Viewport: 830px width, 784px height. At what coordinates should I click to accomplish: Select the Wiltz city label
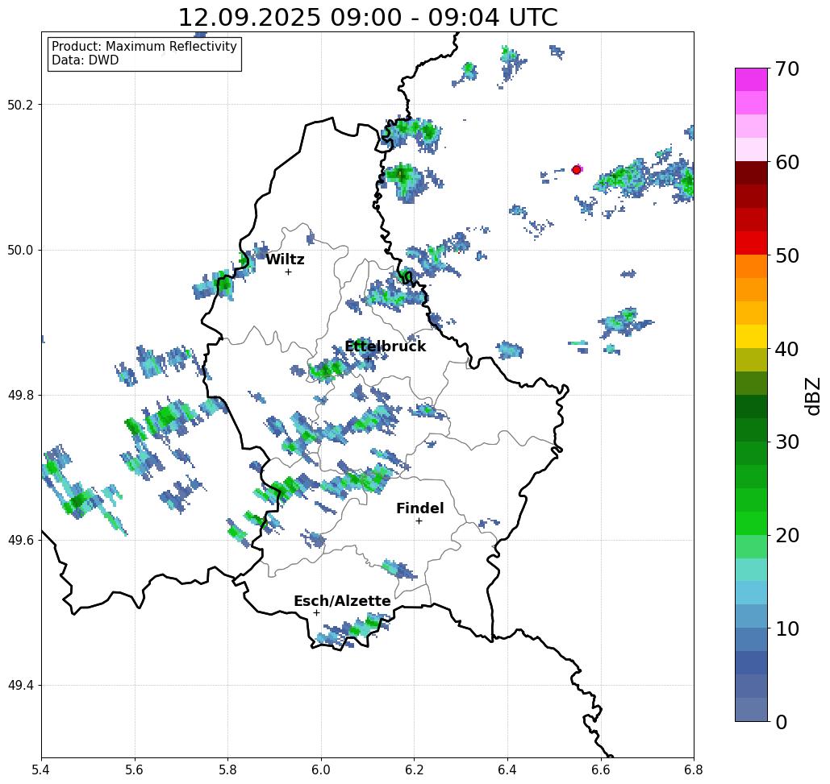pyautogui.click(x=285, y=259)
